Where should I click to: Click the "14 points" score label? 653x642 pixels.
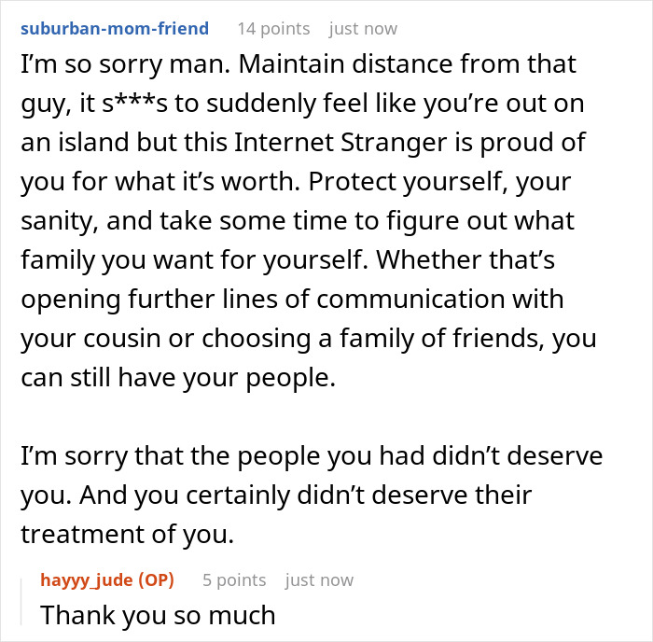pos(272,29)
